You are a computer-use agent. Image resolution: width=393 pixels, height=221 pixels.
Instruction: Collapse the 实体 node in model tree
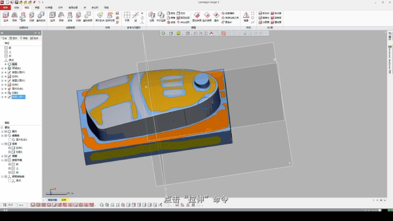pos(2,144)
